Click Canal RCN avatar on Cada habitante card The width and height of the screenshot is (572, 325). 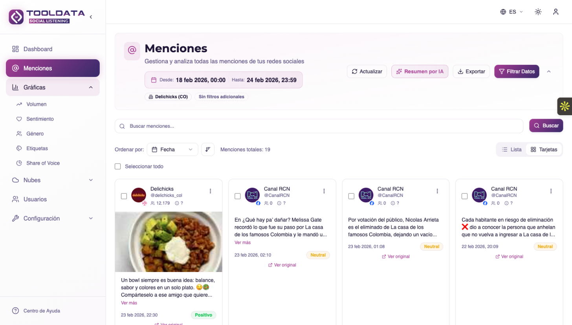coord(479,195)
